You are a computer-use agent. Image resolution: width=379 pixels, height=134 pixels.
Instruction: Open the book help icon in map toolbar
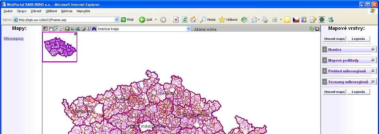pos(317,29)
